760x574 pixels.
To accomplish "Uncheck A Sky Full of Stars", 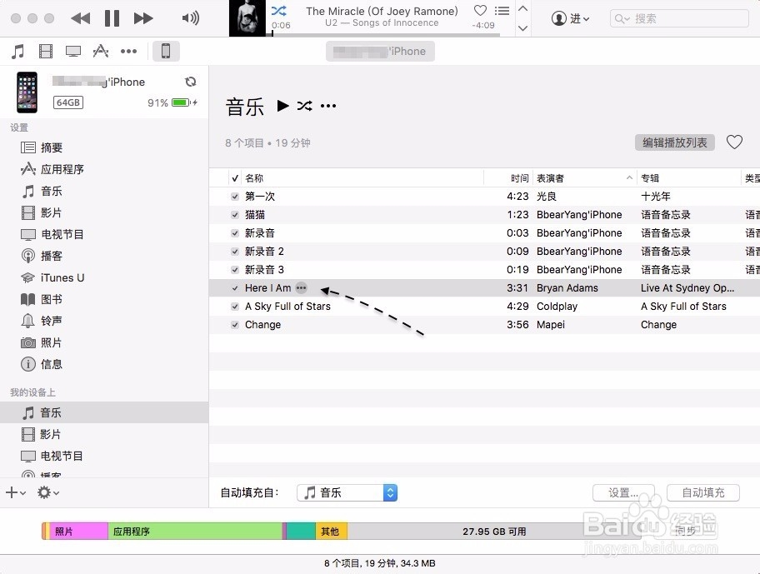I will (x=235, y=307).
